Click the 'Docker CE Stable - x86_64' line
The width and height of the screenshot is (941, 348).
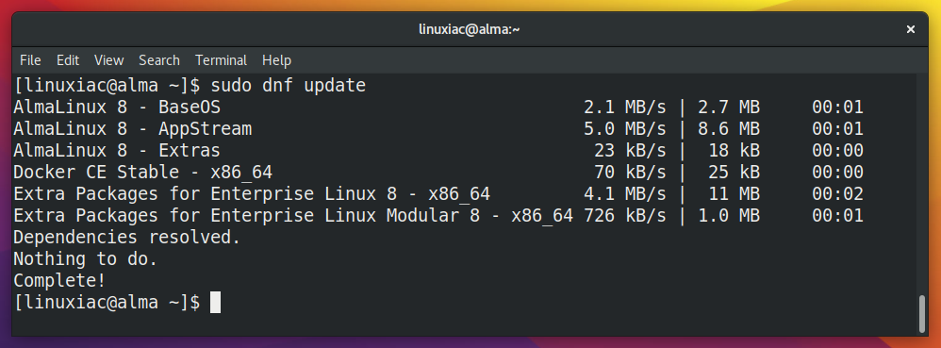[x=438, y=173]
